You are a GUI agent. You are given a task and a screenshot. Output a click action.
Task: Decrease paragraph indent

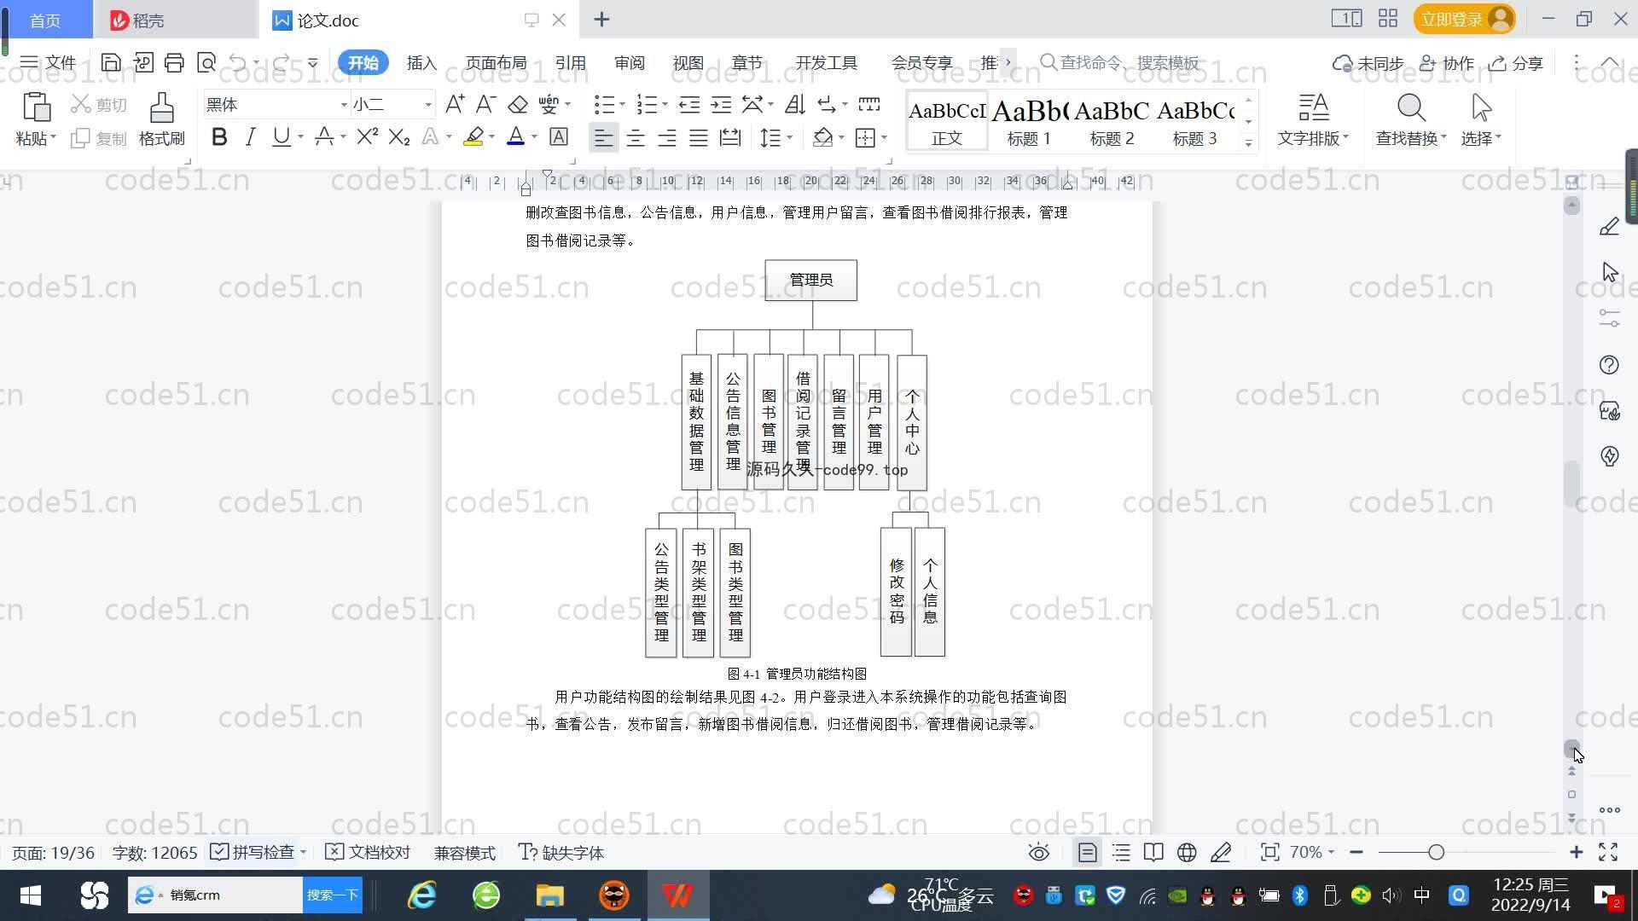coord(689,104)
